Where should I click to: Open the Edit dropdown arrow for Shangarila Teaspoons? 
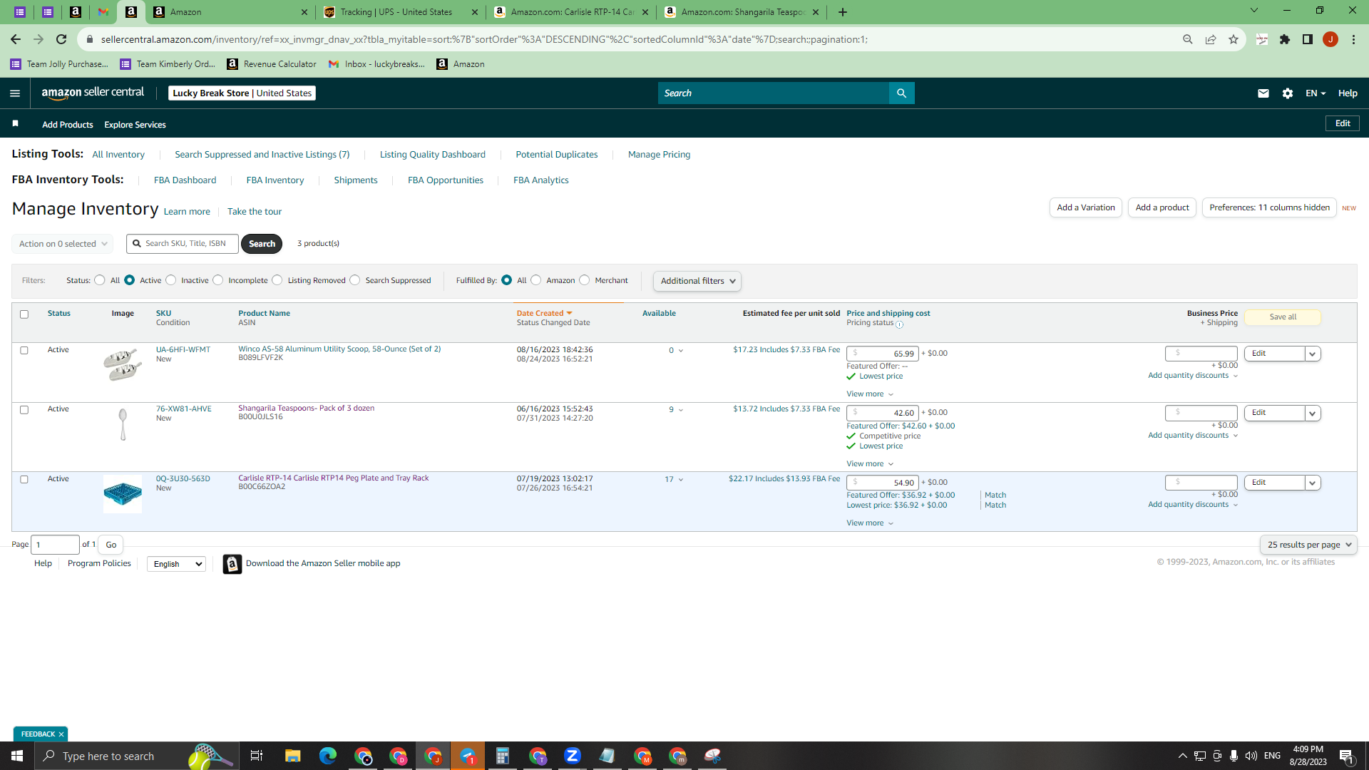(x=1312, y=414)
